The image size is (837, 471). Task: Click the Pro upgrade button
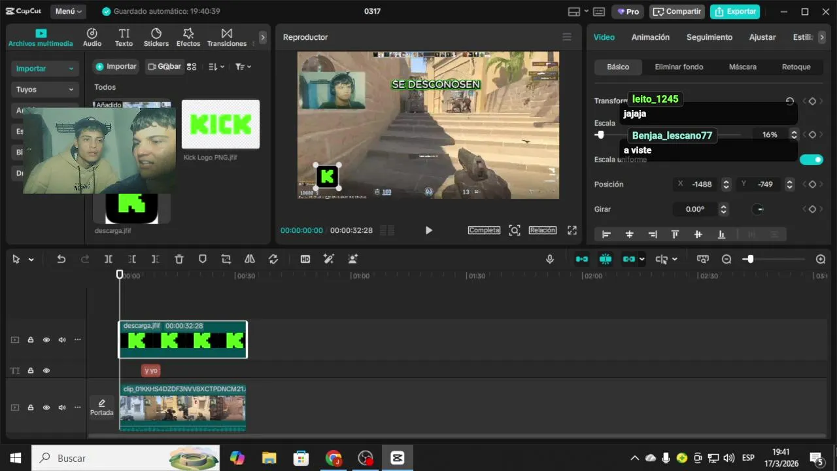[x=627, y=12]
